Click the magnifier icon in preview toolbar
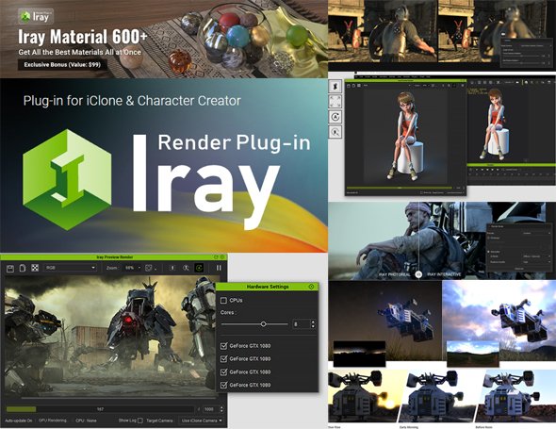Viewport: 556px width, 429px height. 186,268
